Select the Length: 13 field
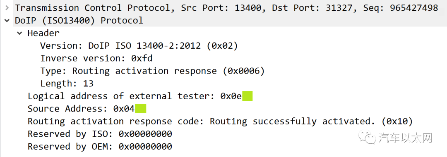Image resolution: width=447 pixels, height=157 pixels. (67, 83)
